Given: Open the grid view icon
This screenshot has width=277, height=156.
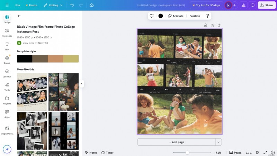Looking at the screenshot, I should (x=258, y=153).
